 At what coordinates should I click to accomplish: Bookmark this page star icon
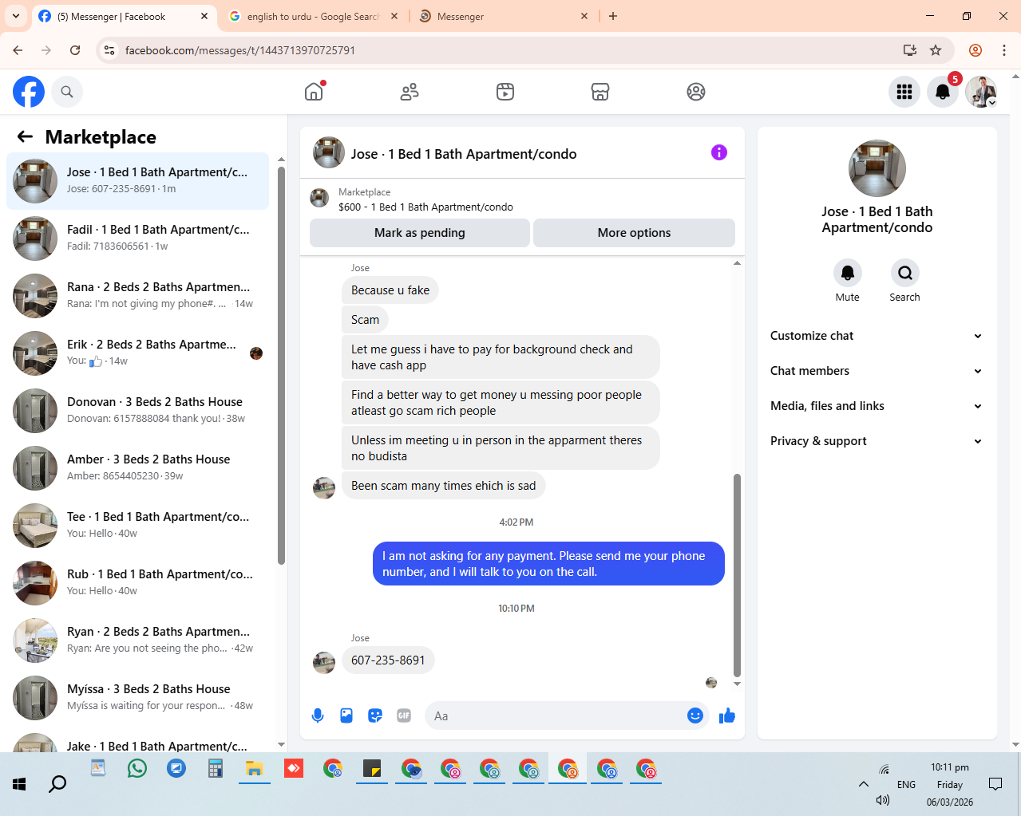936,50
